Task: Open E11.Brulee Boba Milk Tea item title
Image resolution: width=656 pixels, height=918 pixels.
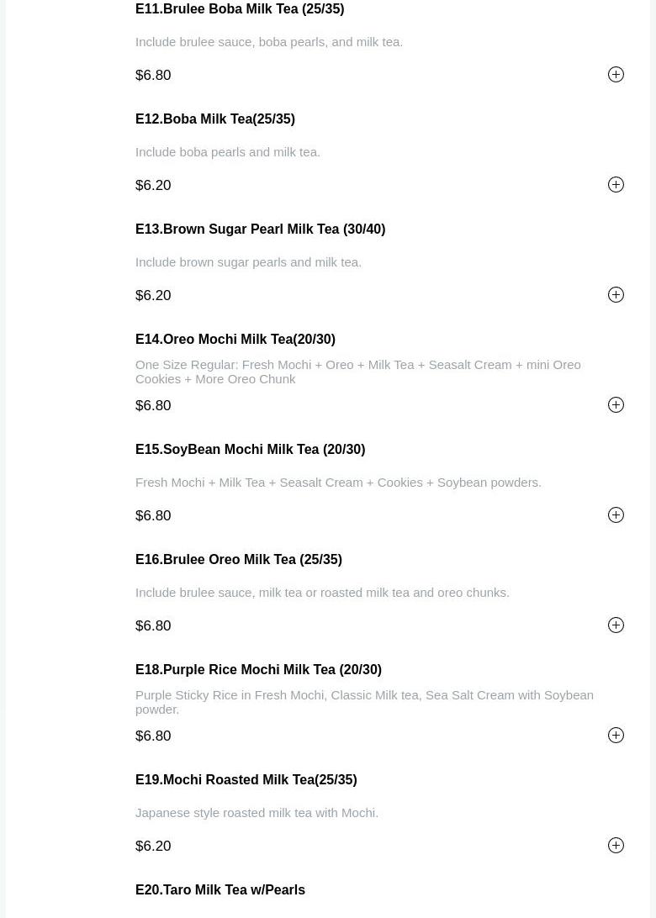Action: pyautogui.click(x=240, y=9)
